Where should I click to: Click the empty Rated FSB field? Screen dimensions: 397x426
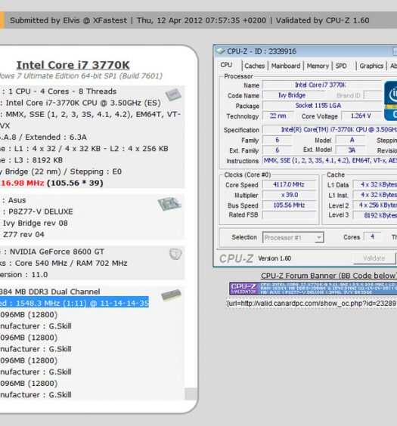[289, 215]
